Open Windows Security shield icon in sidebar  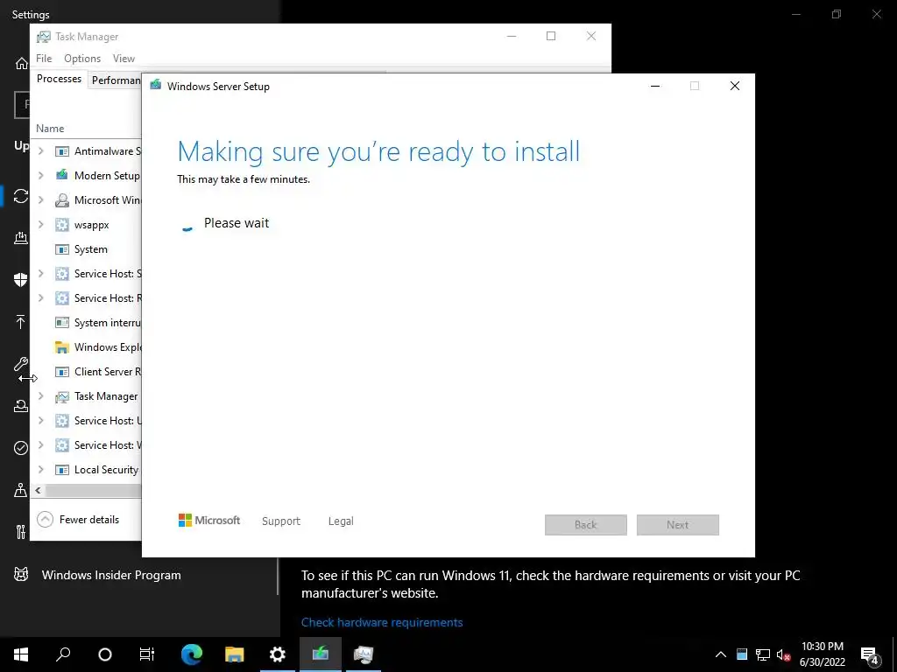point(21,279)
